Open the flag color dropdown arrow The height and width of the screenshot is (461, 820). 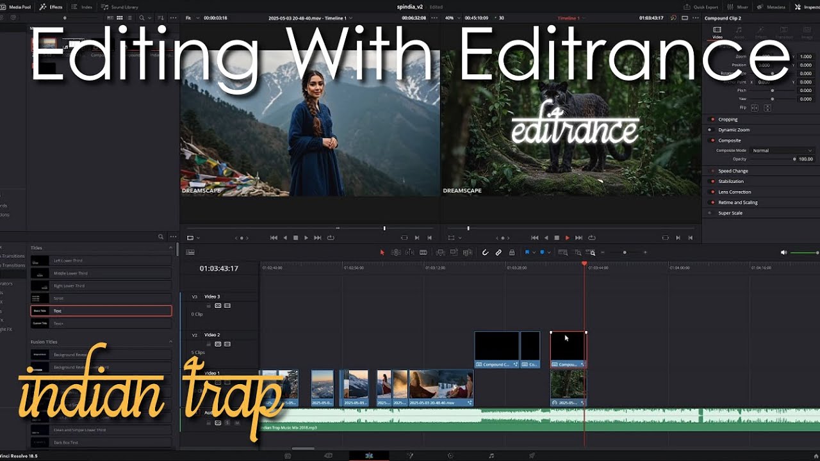(x=534, y=252)
